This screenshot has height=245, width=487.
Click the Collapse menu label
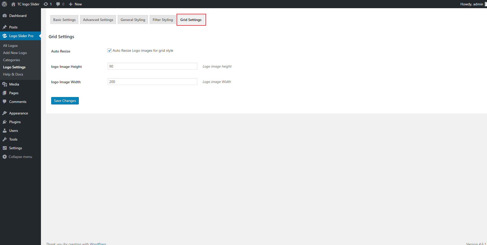coord(20,157)
